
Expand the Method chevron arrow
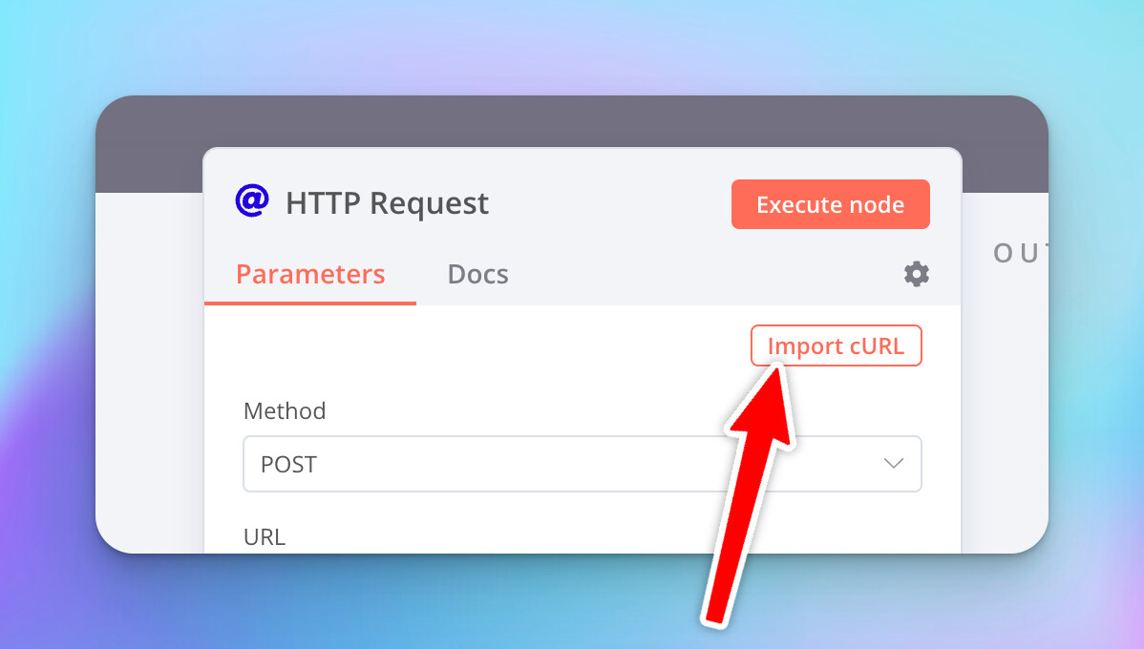[x=894, y=464]
